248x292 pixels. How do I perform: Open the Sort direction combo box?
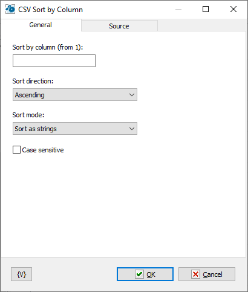(x=75, y=95)
